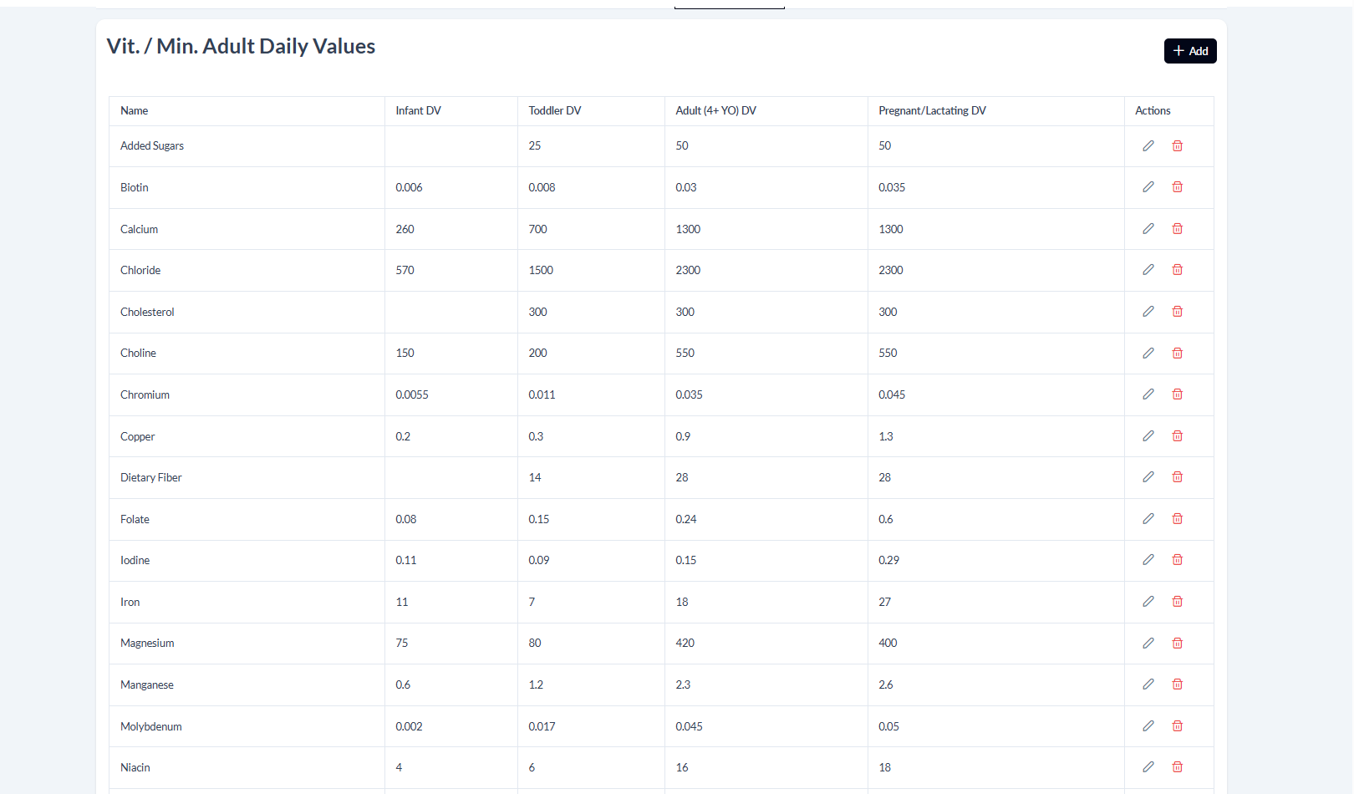Delete the Dietary Fiber row

(1178, 477)
